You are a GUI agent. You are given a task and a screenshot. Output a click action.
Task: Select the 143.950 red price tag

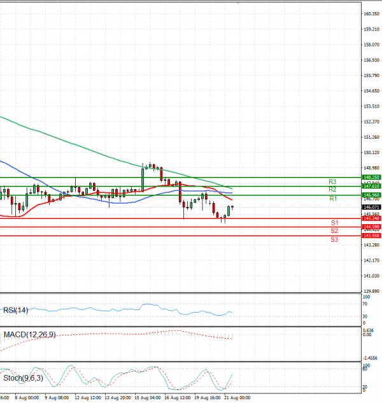tap(371, 236)
